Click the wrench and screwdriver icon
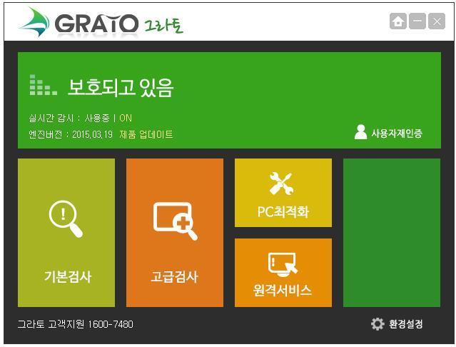This screenshot has width=456, height=347. click(x=281, y=183)
